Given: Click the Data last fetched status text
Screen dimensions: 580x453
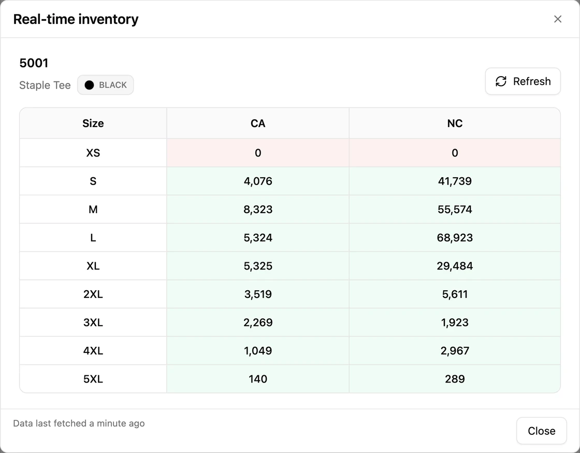Looking at the screenshot, I should tap(79, 423).
